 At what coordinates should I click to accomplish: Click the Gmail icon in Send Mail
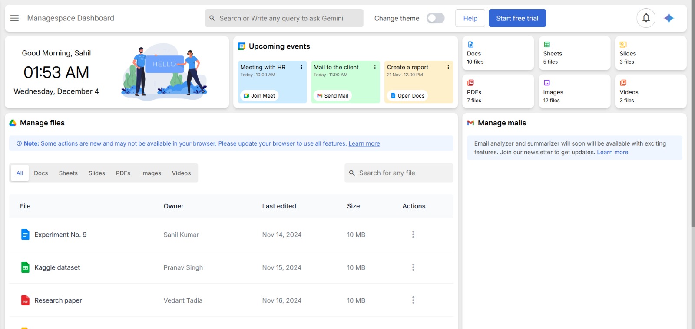[x=320, y=96]
